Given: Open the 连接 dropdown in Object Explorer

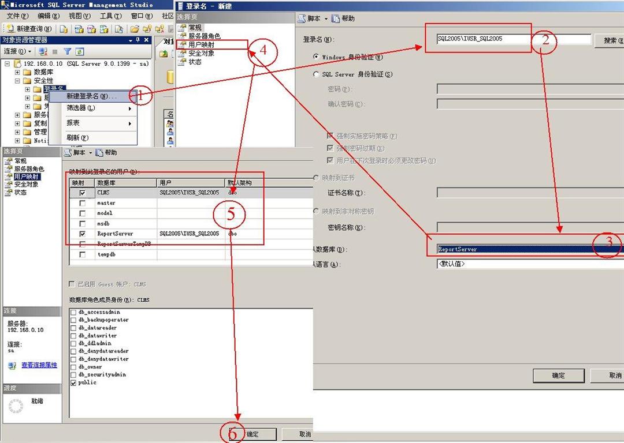Looking at the screenshot, I should (17, 52).
